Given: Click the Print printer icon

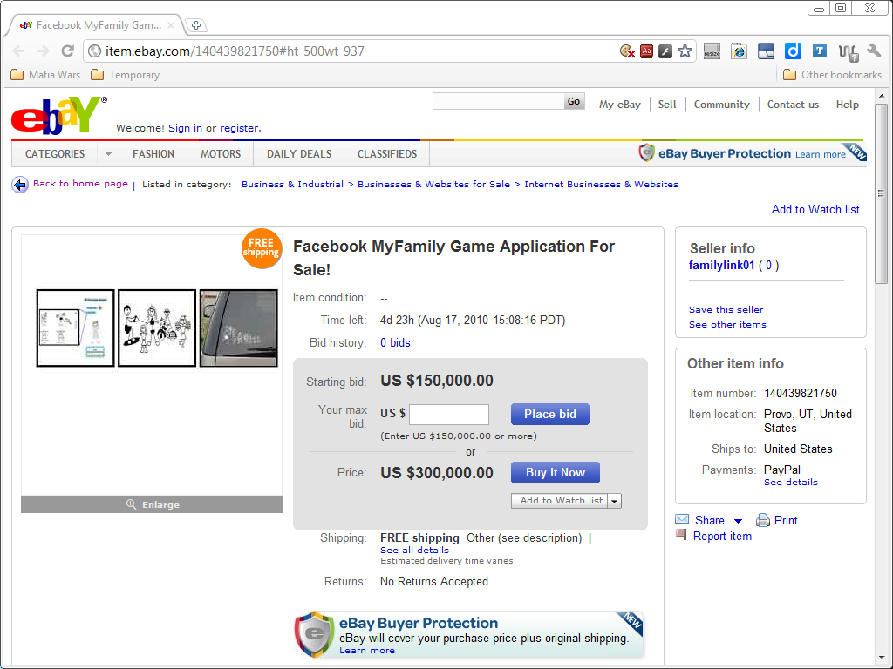Looking at the screenshot, I should click(762, 520).
